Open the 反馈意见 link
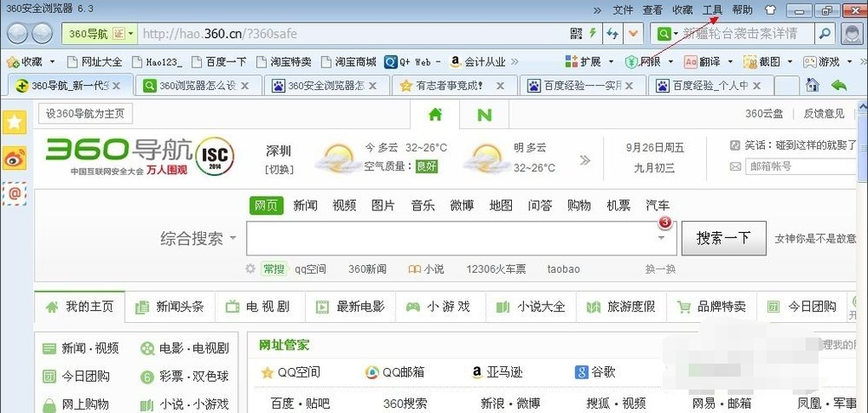Image resolution: width=868 pixels, height=413 pixels. [x=824, y=114]
